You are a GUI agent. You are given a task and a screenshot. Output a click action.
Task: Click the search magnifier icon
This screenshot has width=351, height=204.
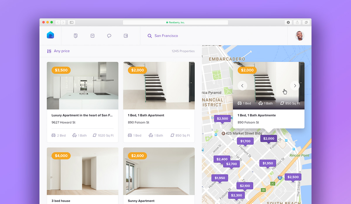point(149,36)
